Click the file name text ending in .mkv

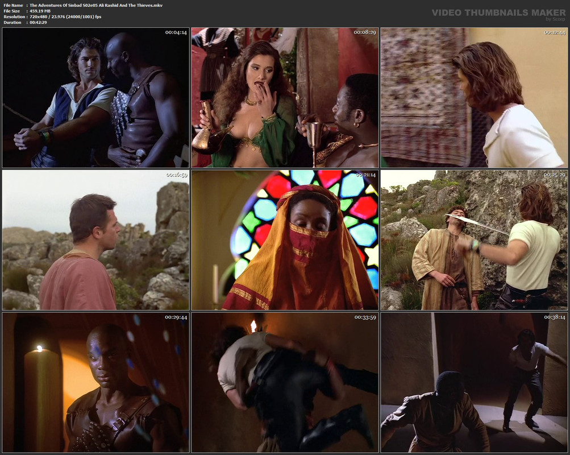(96, 5)
